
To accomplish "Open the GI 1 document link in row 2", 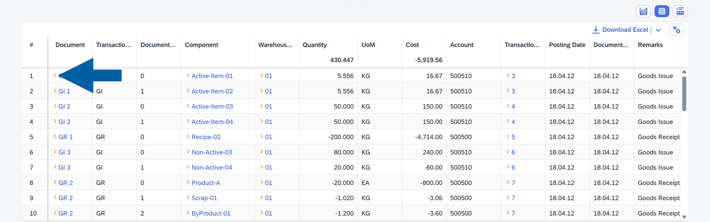I will point(64,91).
